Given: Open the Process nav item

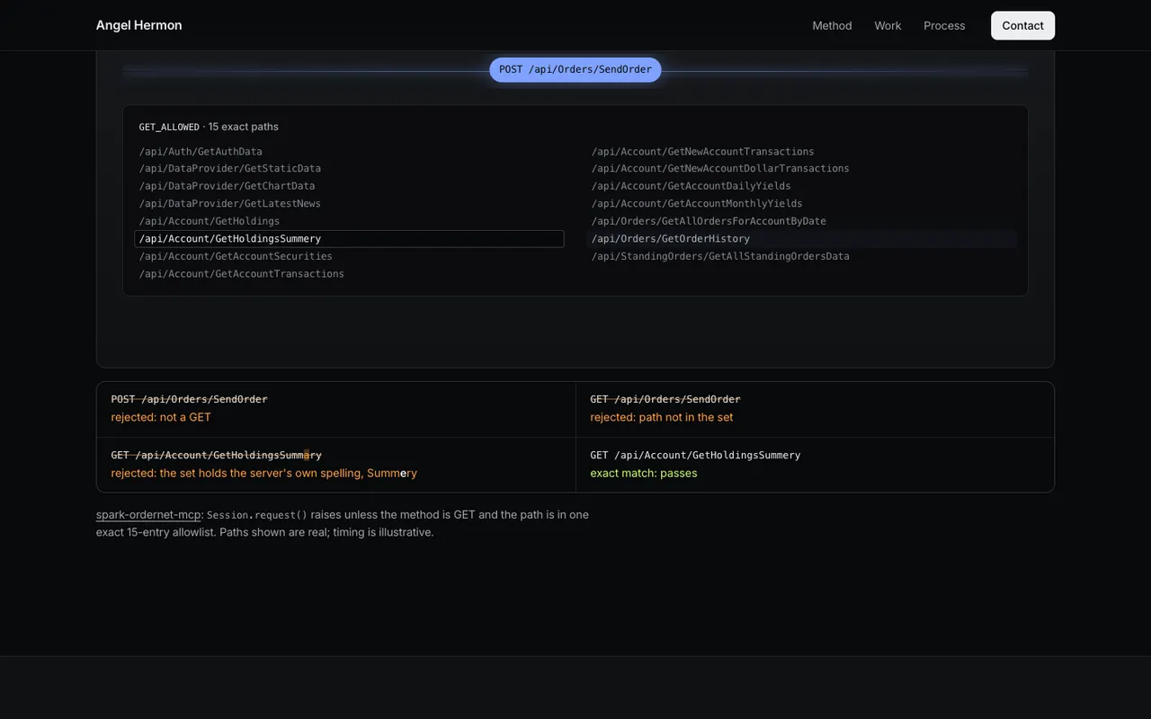Looking at the screenshot, I should (944, 25).
